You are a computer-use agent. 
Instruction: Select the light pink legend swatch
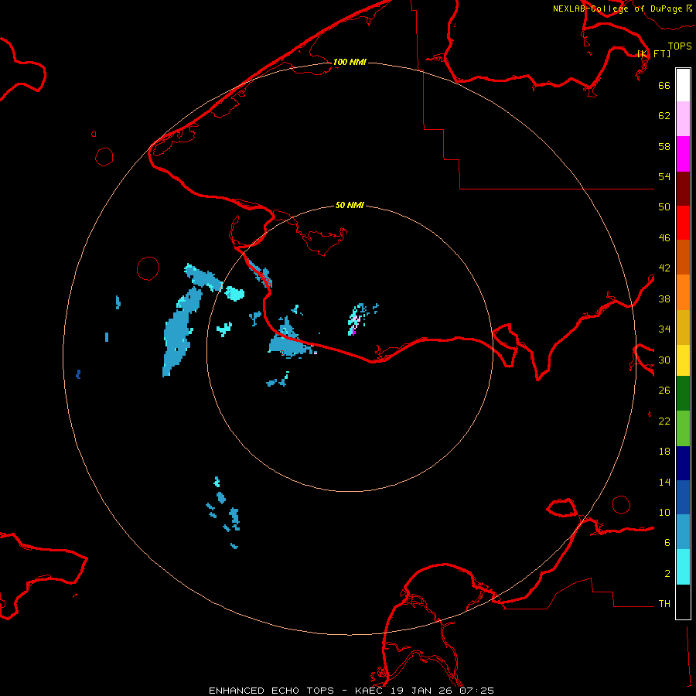683,119
